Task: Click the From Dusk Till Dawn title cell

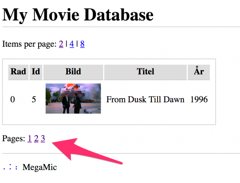Action: (145, 99)
